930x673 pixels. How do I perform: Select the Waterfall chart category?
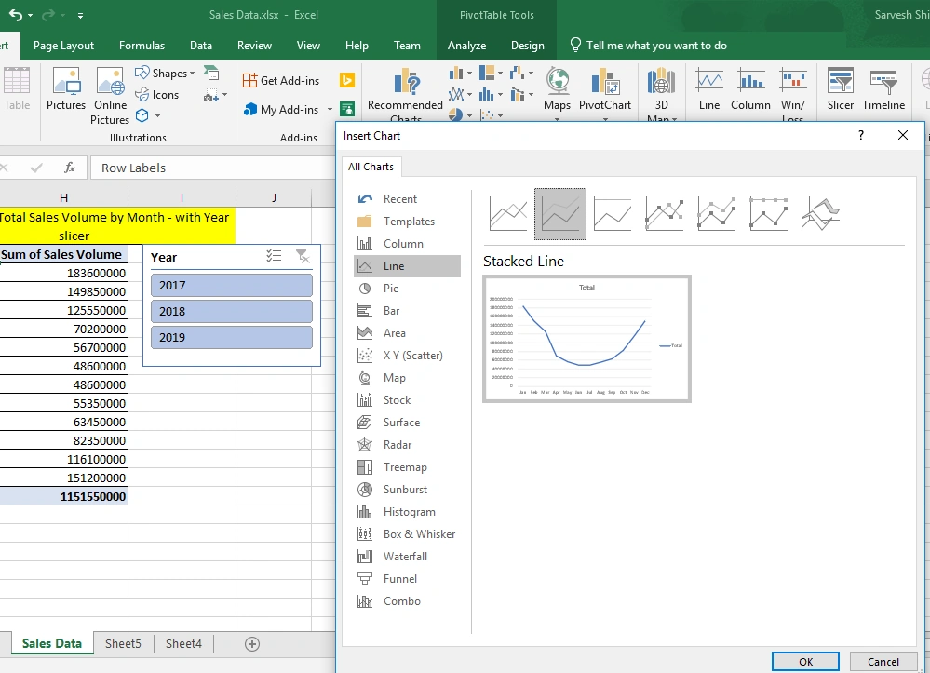[x=408, y=557]
